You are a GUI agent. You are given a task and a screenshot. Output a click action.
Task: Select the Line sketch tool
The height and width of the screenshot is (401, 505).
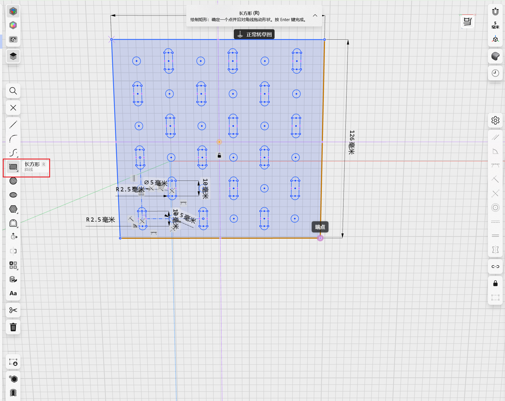click(13, 124)
